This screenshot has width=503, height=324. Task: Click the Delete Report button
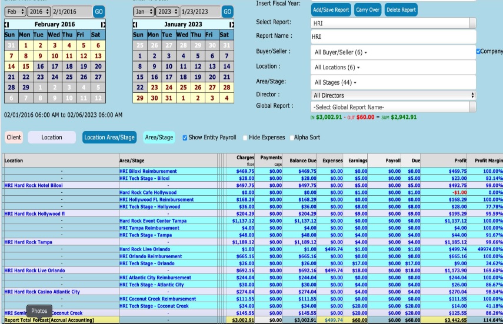[401, 10]
